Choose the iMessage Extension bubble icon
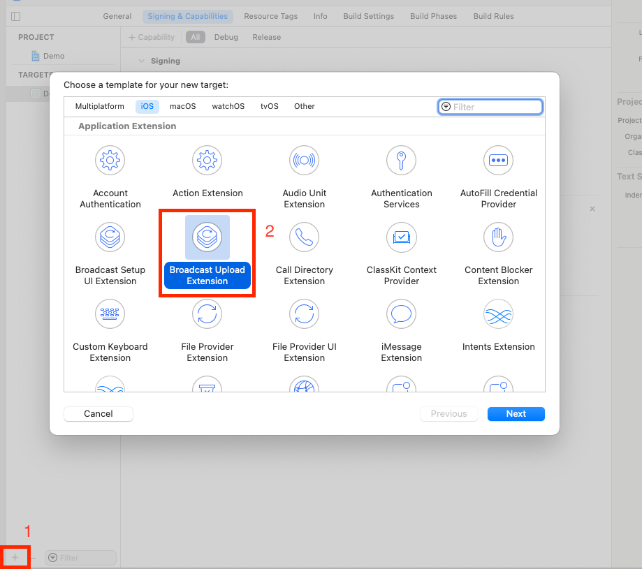 point(401,313)
